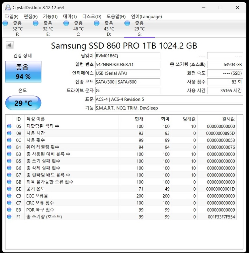This screenshot has width=249, height=253.
Task: Click the interface field USB (Serial ATA)
Action: coord(127,73)
